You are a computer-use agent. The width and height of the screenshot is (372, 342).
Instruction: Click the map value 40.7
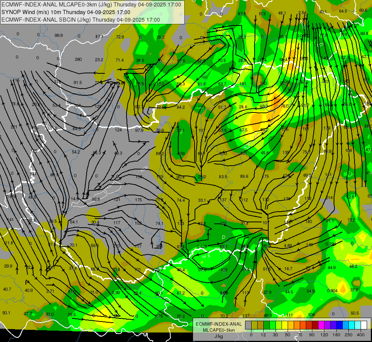pyautogui.click(x=7, y=289)
